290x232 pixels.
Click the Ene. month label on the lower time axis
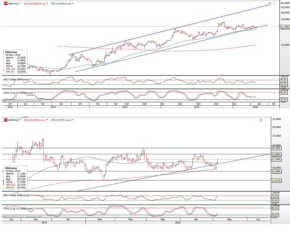click(100, 219)
